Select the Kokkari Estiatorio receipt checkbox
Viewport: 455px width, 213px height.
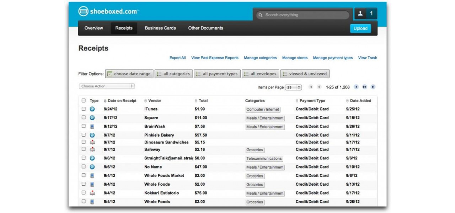(84, 192)
